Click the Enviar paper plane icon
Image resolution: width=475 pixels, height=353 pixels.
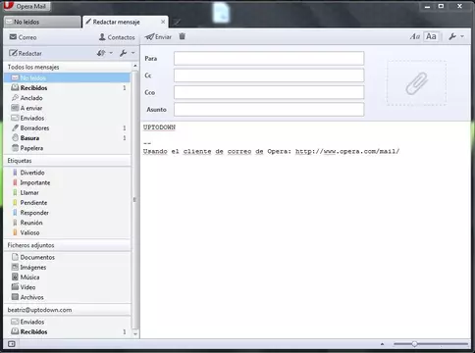coord(149,37)
